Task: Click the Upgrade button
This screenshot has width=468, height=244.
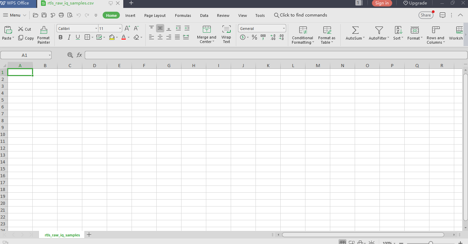Action: 415,3
